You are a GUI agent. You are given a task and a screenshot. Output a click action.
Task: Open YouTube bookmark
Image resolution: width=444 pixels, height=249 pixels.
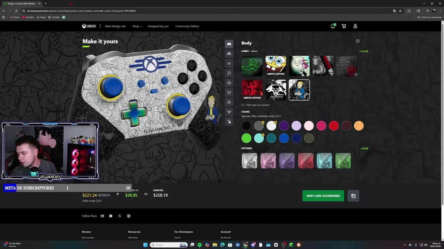(x=28, y=17)
